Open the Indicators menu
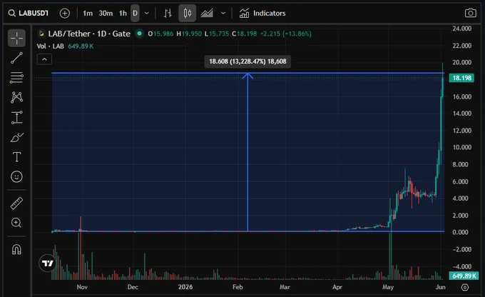 pos(262,14)
